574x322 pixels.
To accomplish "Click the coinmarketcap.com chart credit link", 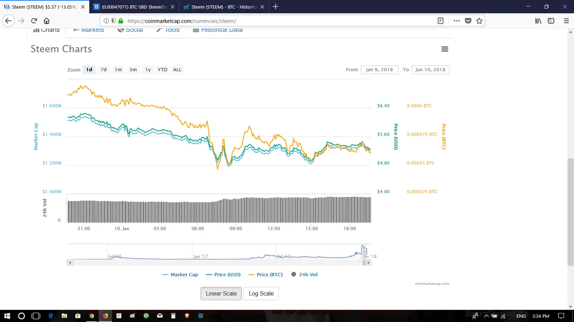I will (x=432, y=284).
